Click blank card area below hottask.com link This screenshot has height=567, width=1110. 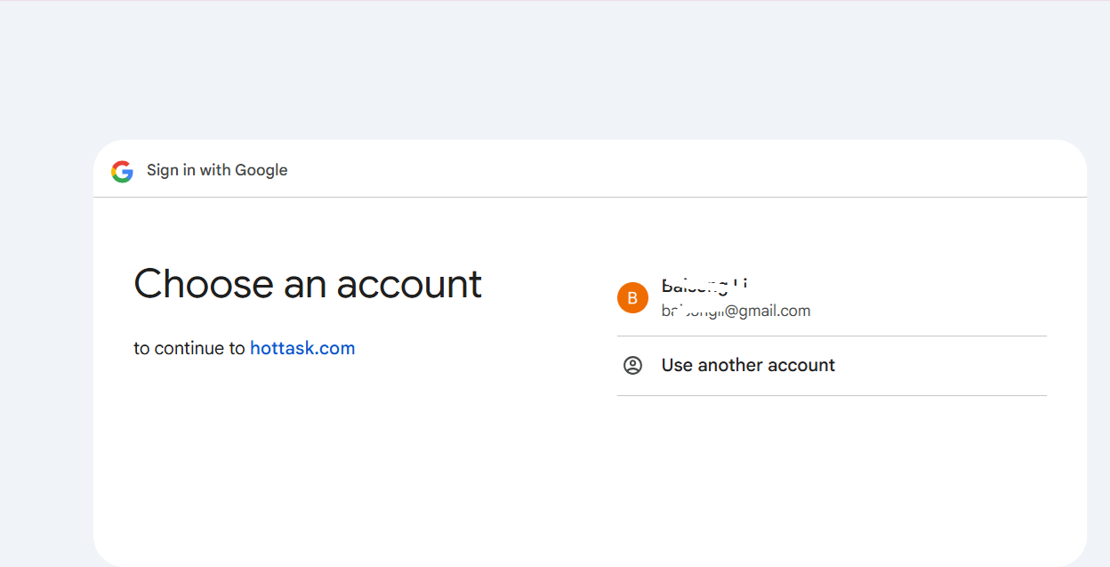(302, 445)
